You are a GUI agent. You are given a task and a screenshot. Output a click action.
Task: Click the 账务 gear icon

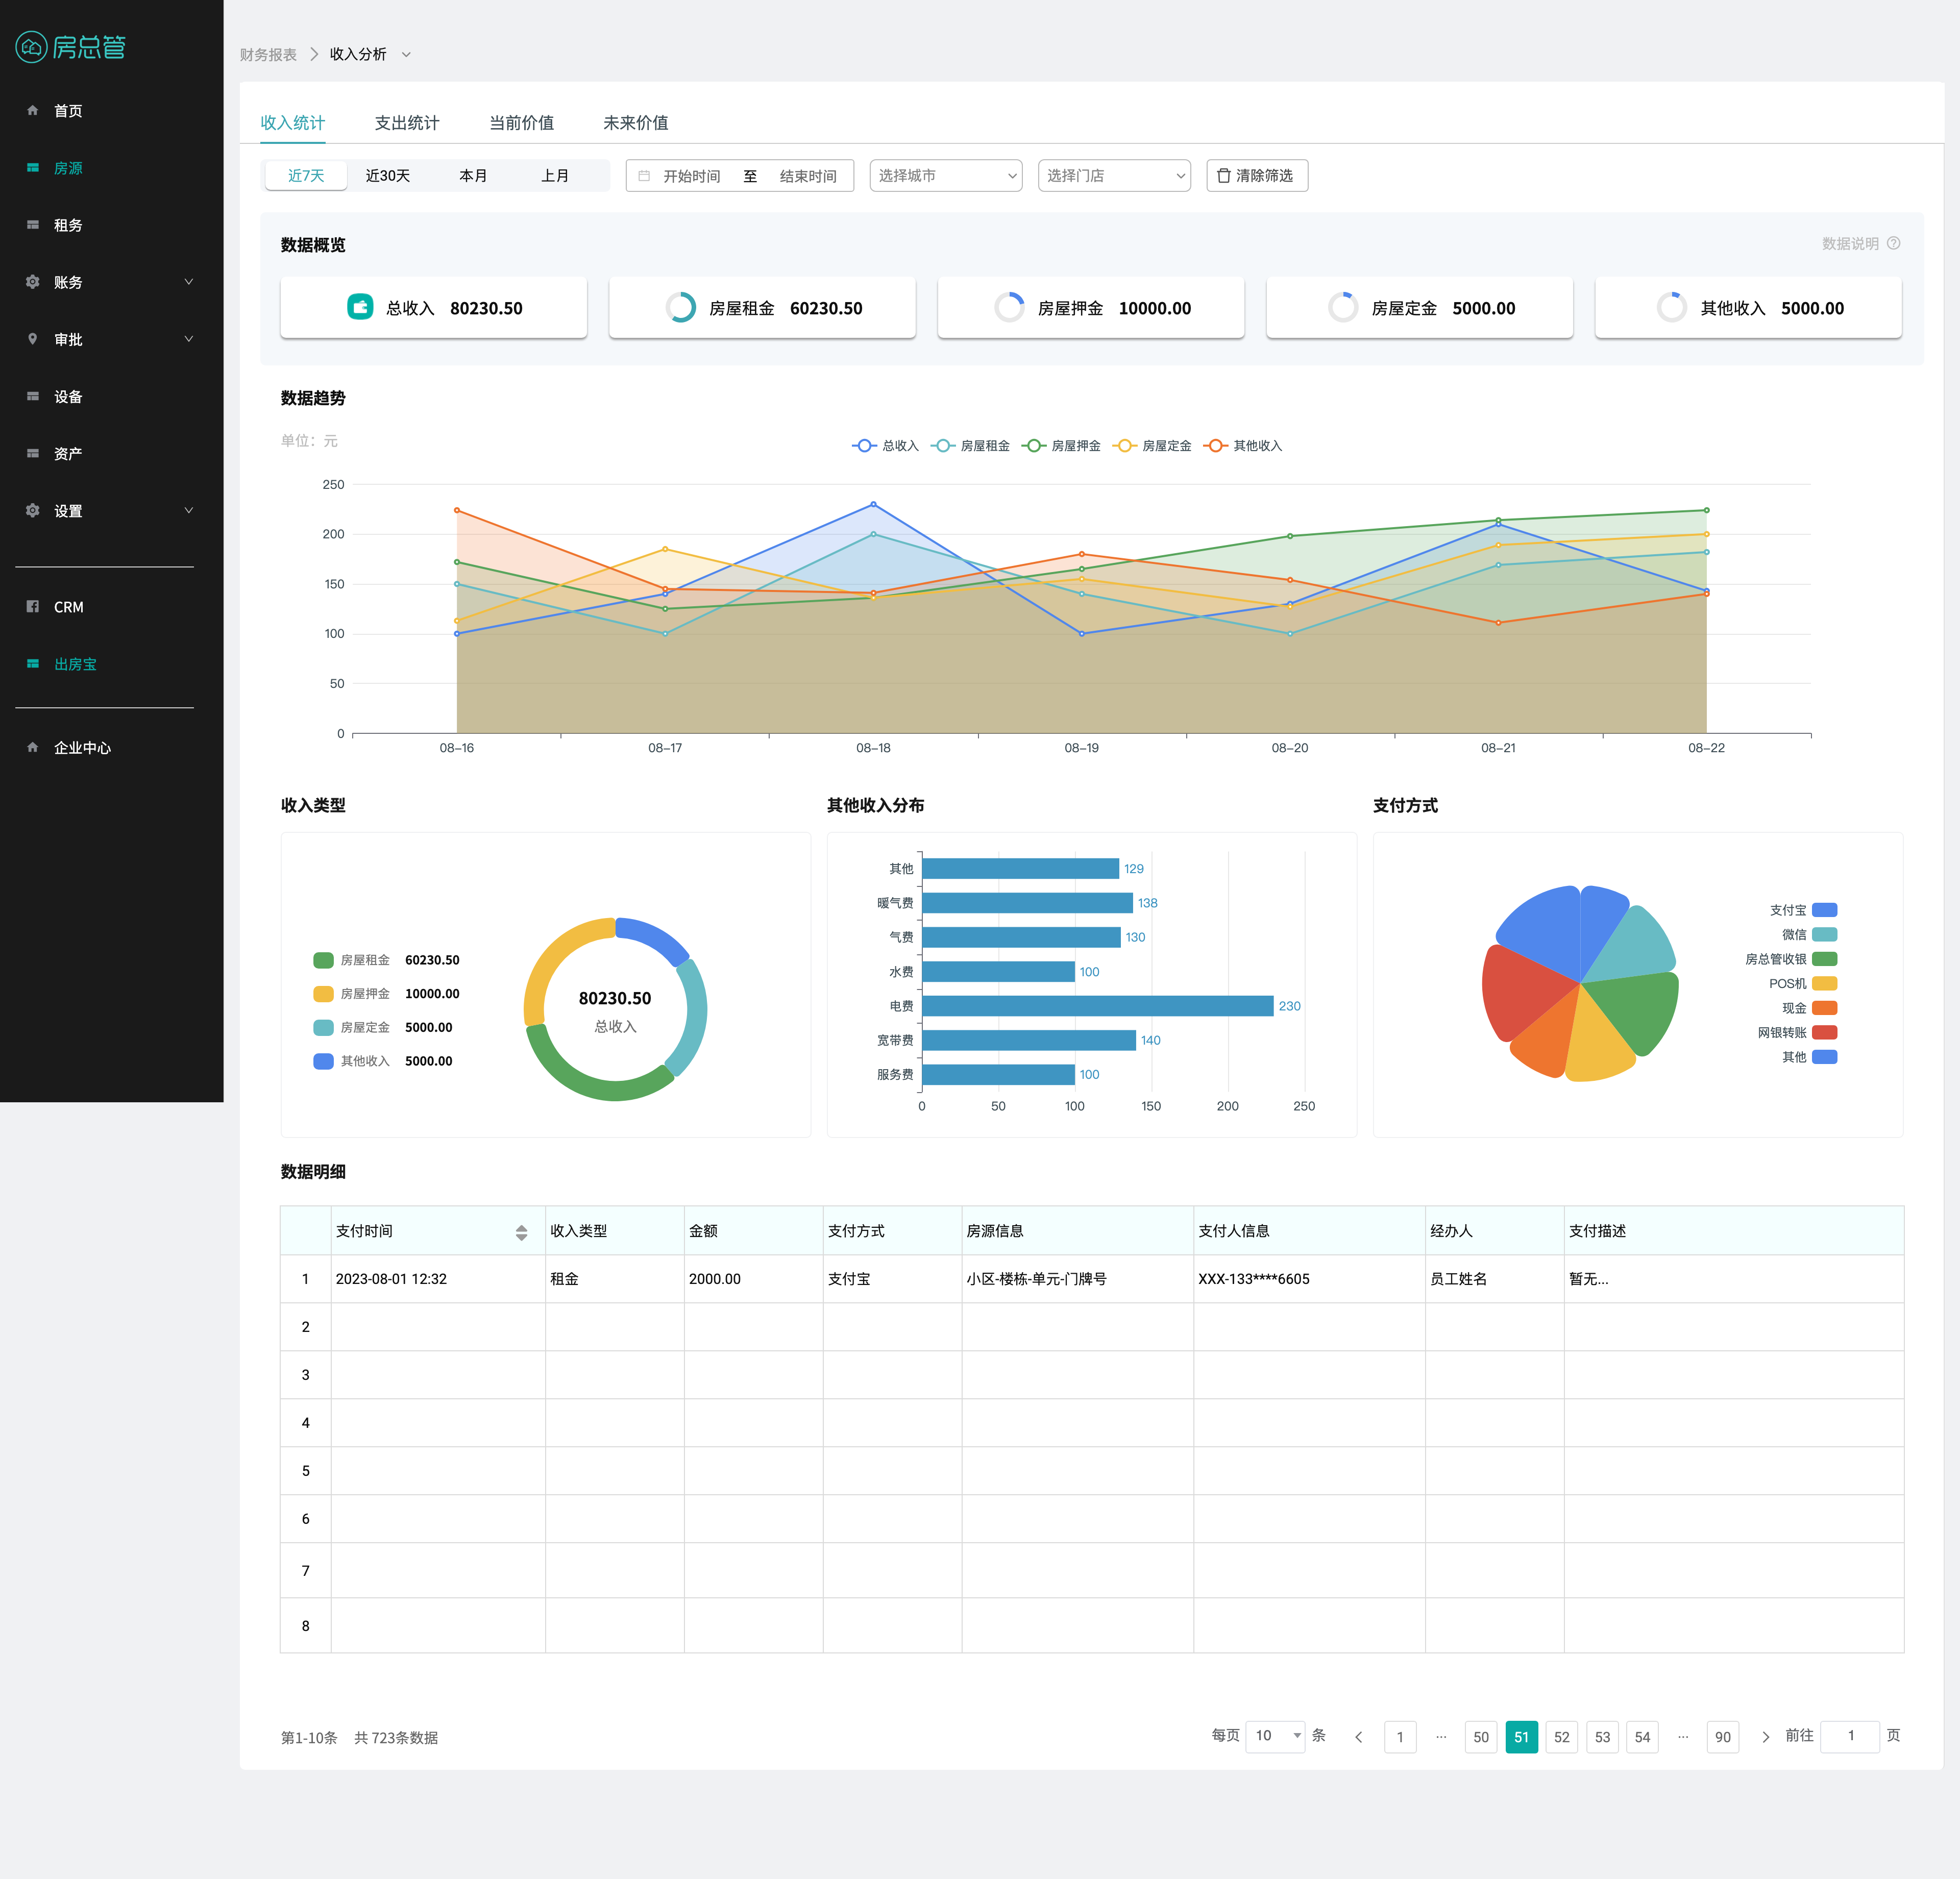click(x=33, y=281)
